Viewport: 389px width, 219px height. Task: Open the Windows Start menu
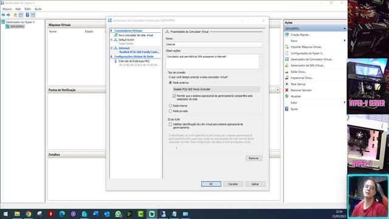(x=5, y=214)
